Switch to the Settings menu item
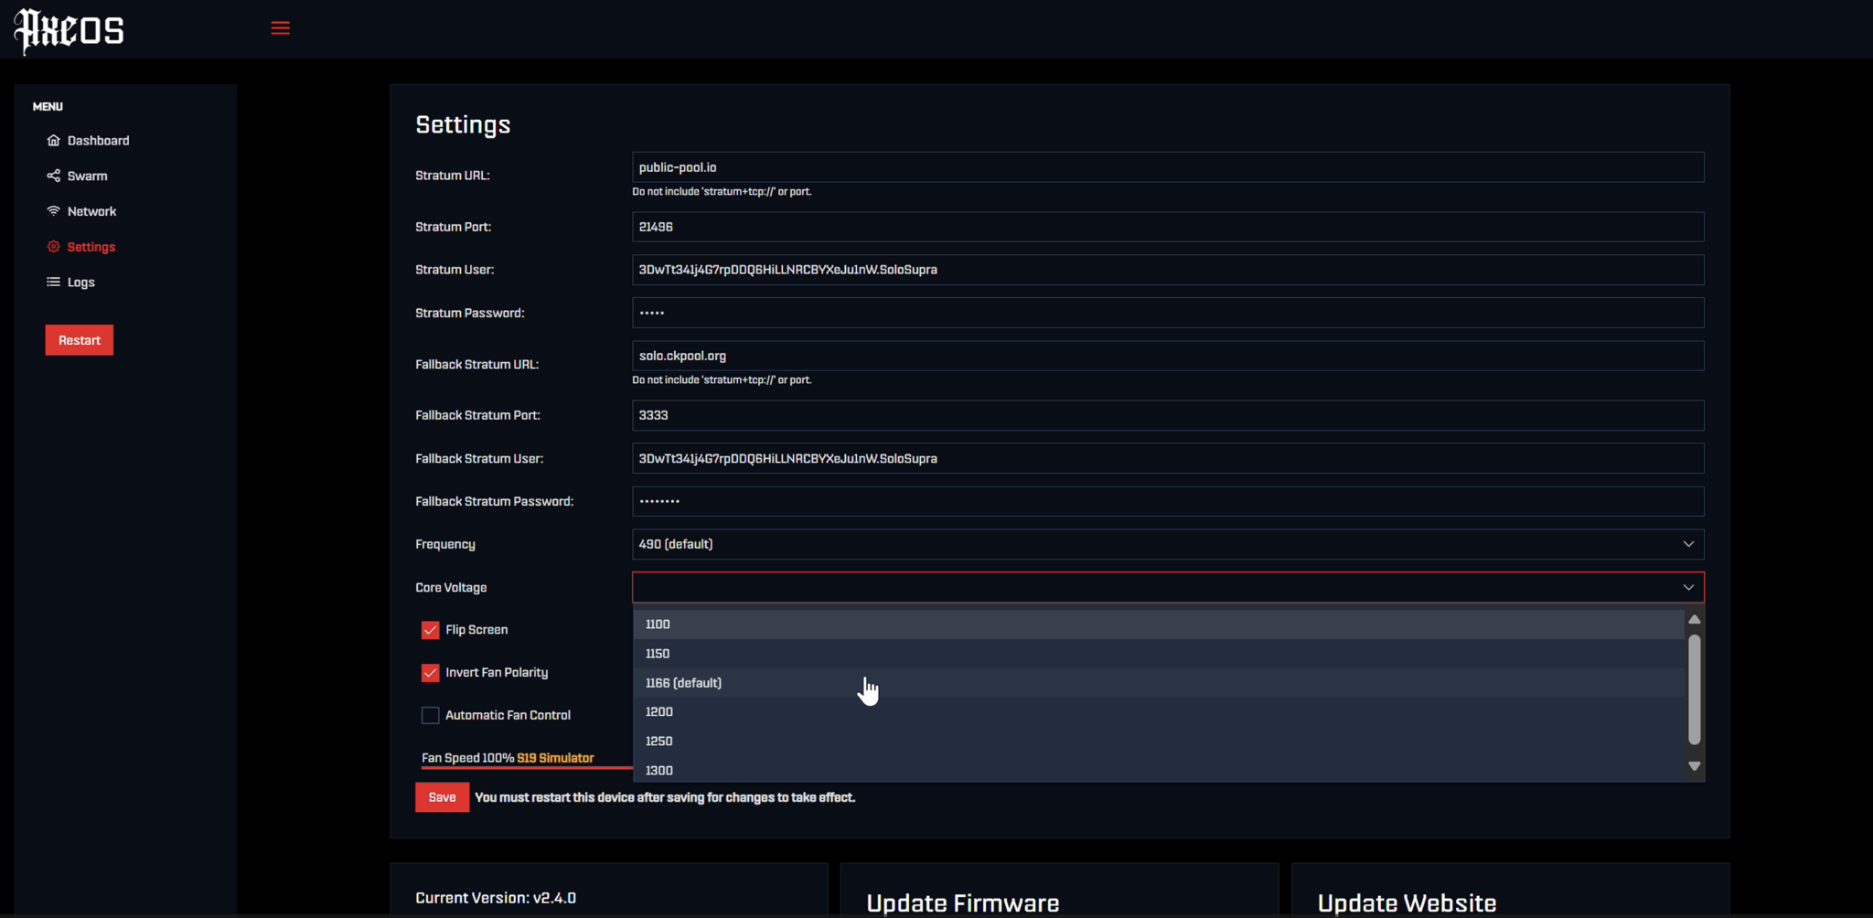The height and width of the screenshot is (918, 1873). tap(90, 246)
